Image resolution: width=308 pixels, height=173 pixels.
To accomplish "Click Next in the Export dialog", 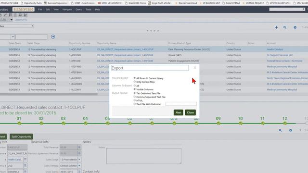I will pos(179,112).
